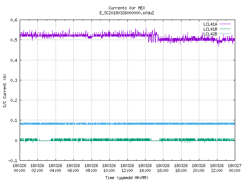
Task: Click the y-axis tick value 0.6
Action: [x=14, y=20]
